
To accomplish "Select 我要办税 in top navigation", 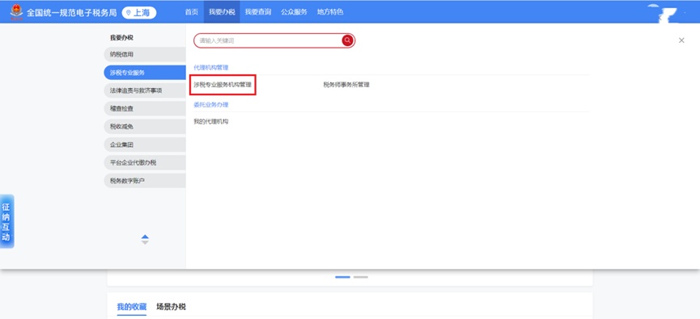I will tap(222, 12).
